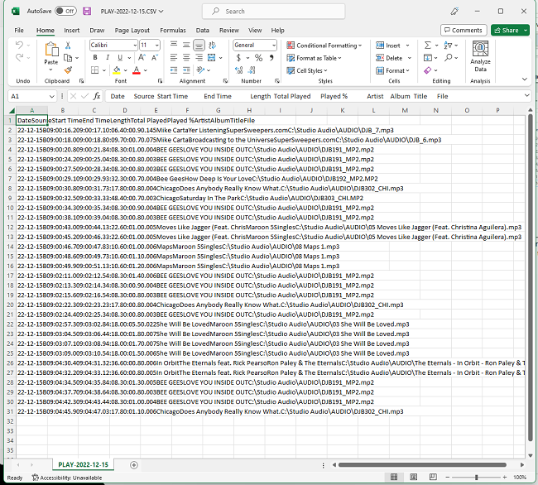The width and height of the screenshot is (538, 485).
Task: Apply the yellow Fill Color swatch
Action: click(117, 70)
